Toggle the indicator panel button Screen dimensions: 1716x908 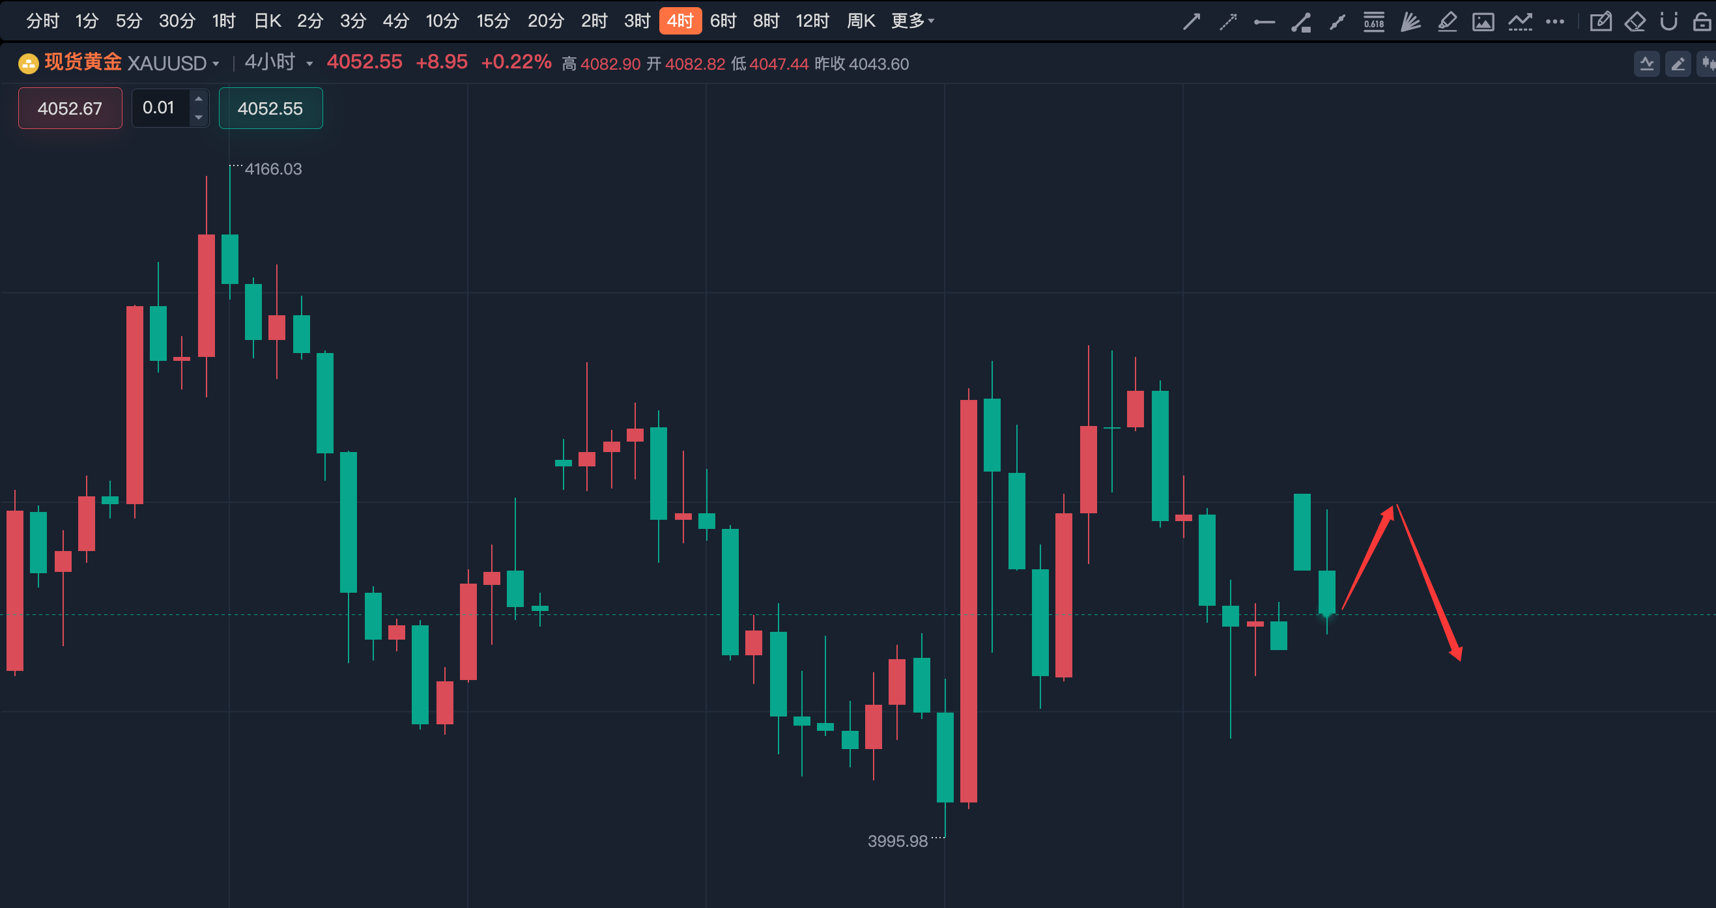1647,64
